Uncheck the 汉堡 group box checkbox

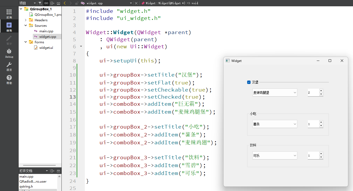[249, 82]
